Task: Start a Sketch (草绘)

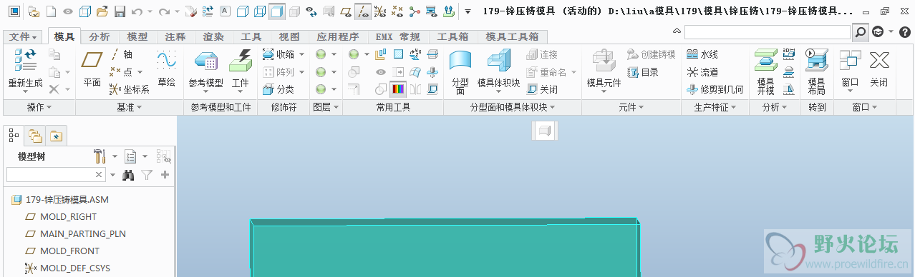Action: tap(167, 69)
